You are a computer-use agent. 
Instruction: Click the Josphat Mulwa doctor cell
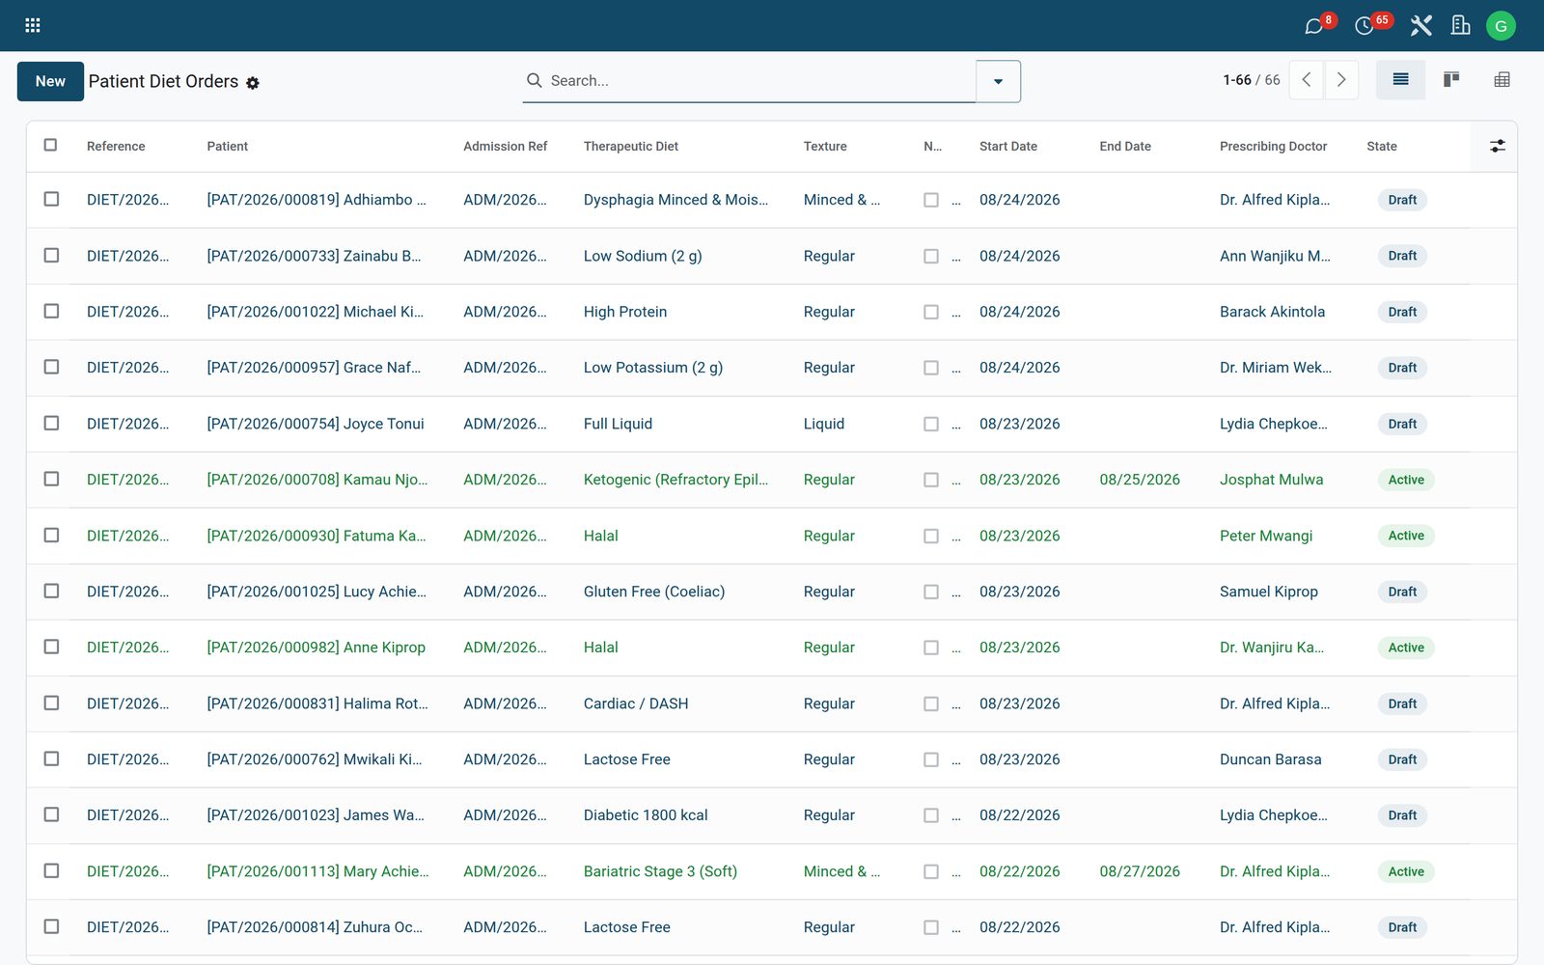pos(1271,480)
